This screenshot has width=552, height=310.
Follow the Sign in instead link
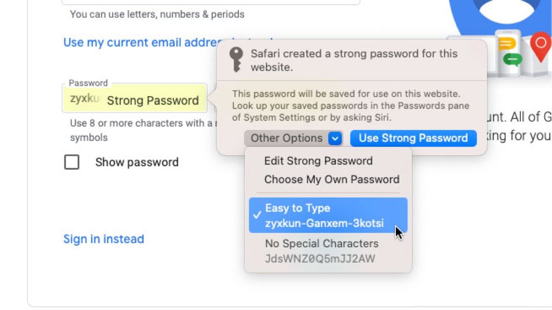103,239
